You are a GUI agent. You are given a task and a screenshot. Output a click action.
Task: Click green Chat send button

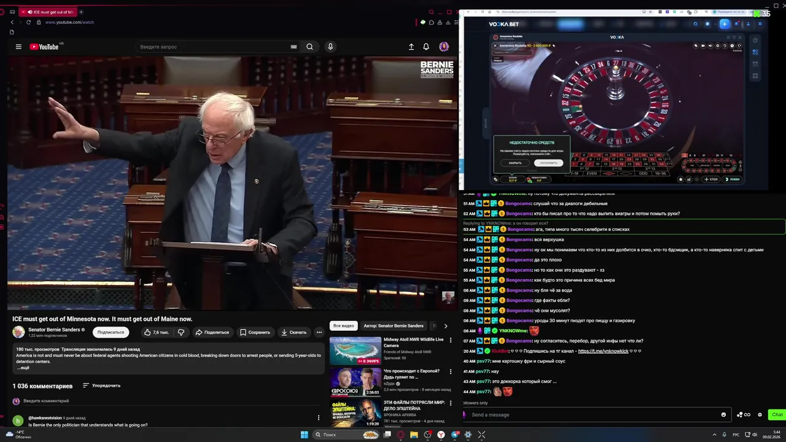777,414
